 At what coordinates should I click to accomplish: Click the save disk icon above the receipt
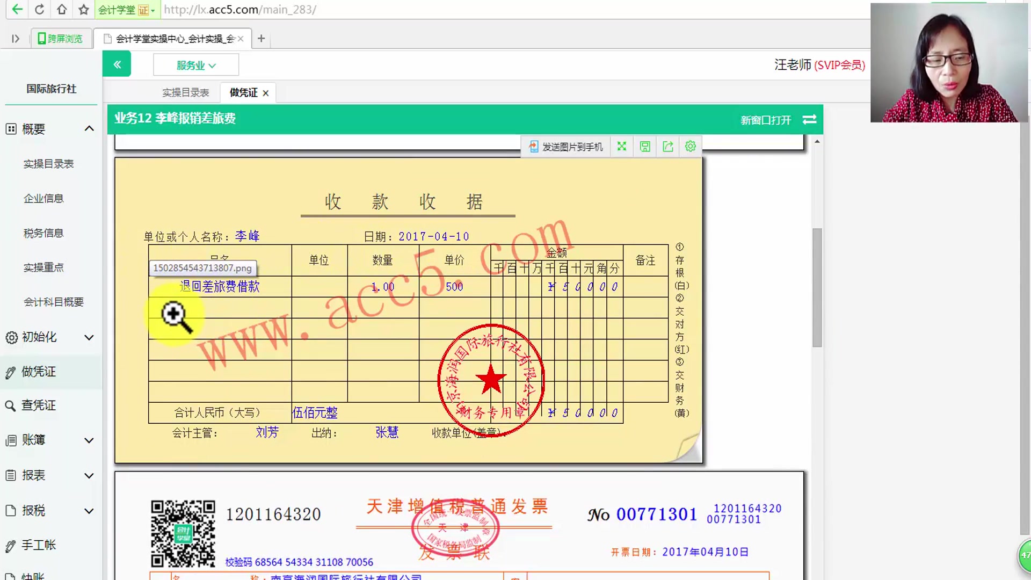(644, 146)
